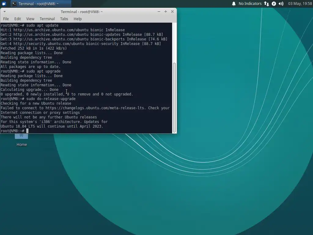Click the 'Home' desktop icon label
The image size is (313, 235).
(x=22, y=145)
